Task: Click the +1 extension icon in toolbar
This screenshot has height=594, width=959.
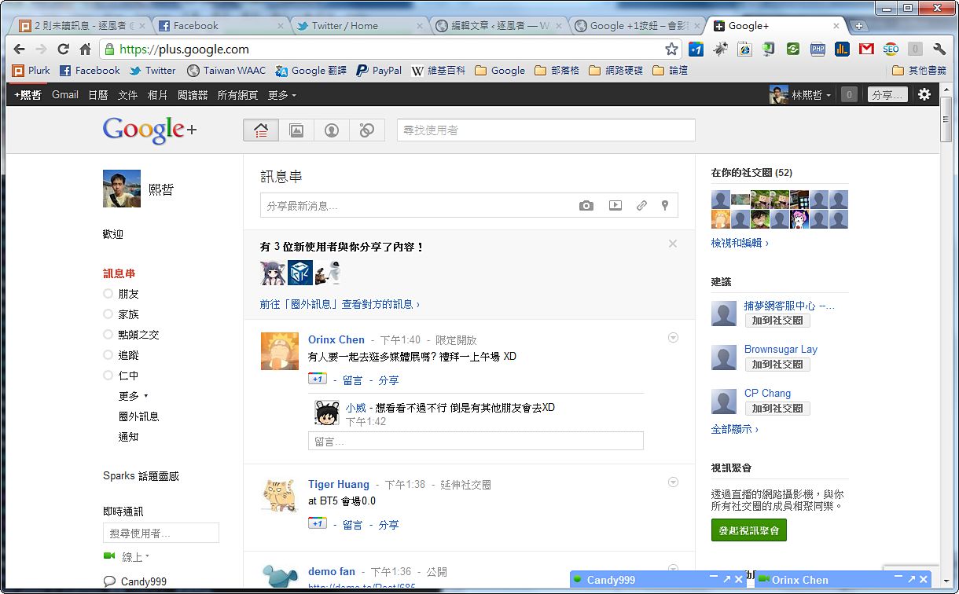Action: [x=696, y=49]
